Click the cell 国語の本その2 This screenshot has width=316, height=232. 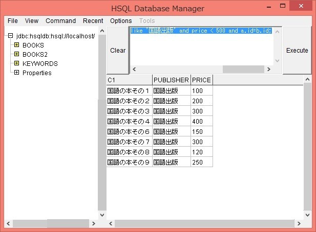pyautogui.click(x=130, y=101)
